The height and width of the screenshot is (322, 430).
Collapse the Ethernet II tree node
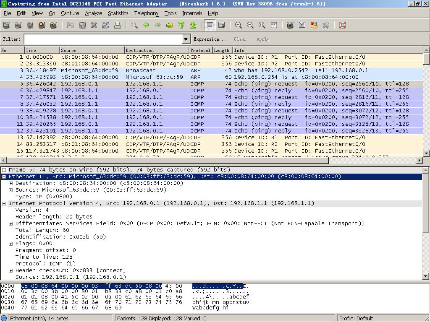[4, 177]
